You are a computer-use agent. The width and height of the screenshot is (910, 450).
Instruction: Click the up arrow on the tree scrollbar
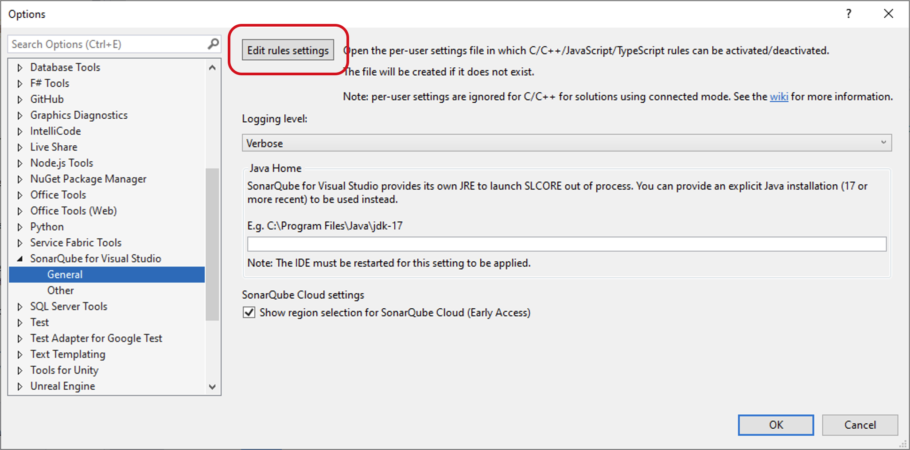click(x=212, y=67)
